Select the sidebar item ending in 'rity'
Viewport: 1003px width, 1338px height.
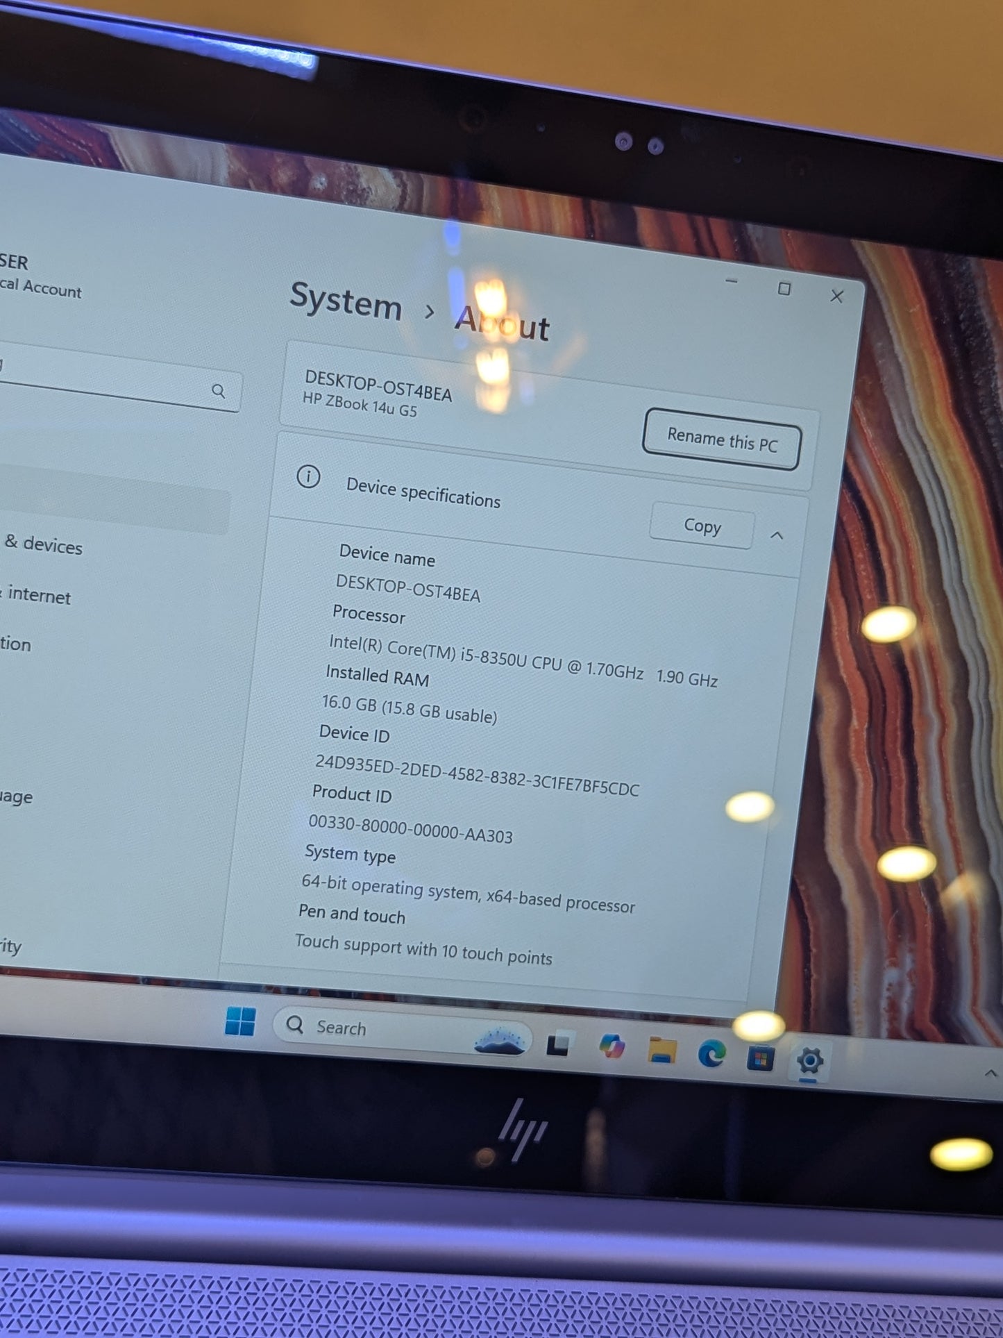pos(10,946)
